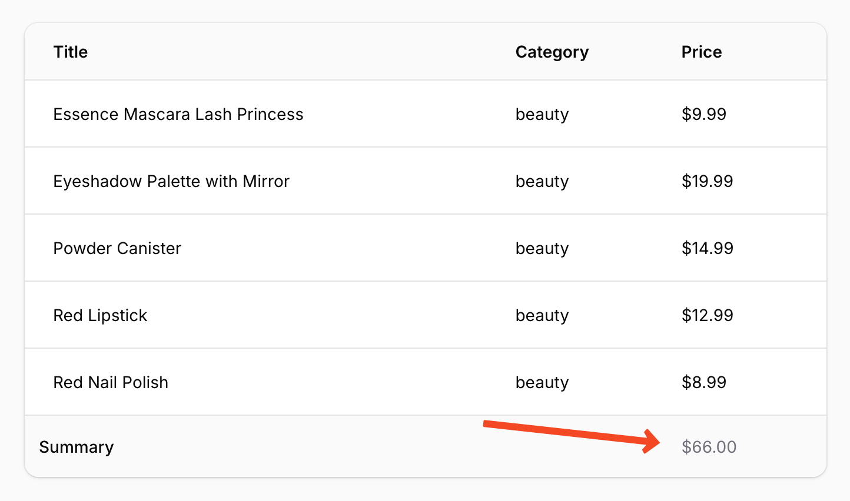Select the Essence Mascara Lash Princess title
Screen dimensions: 850x501
tap(178, 114)
